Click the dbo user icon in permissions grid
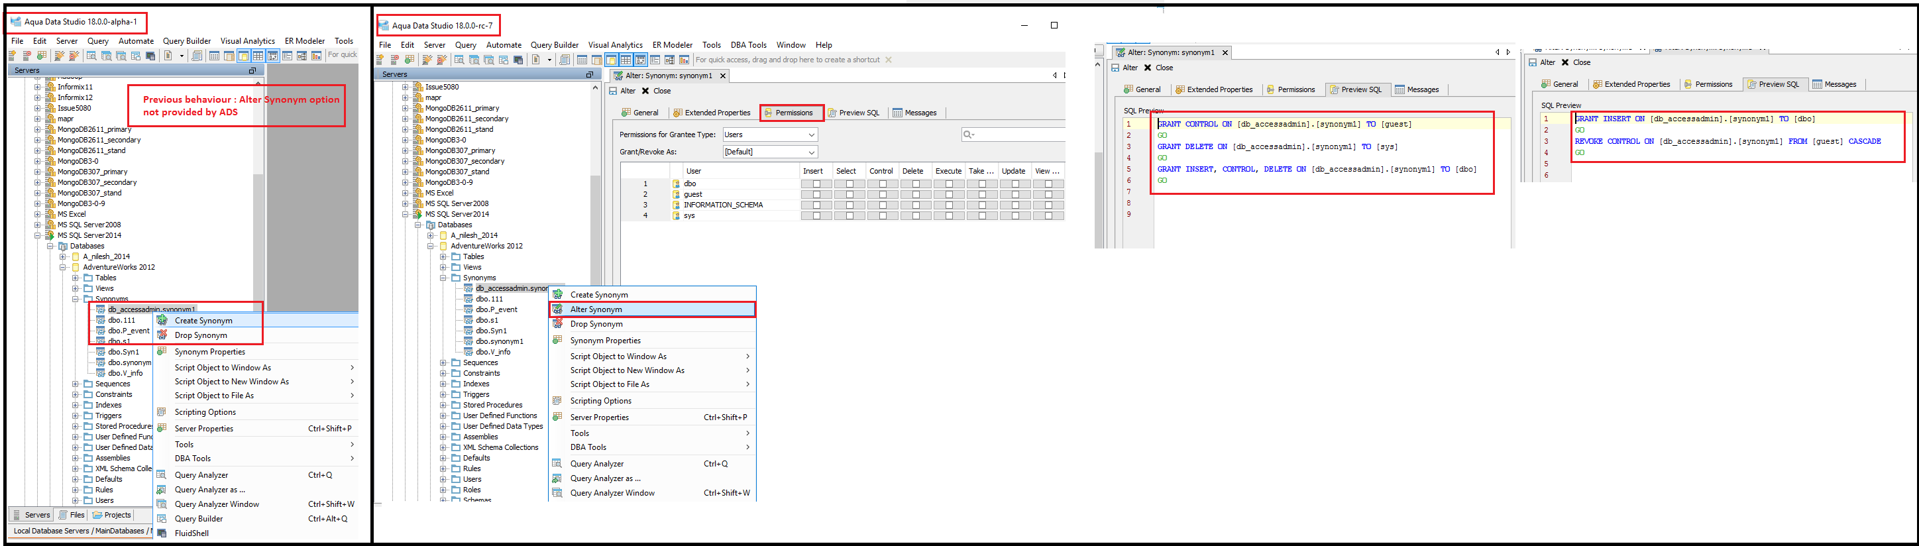The image size is (1919, 546). (x=677, y=184)
